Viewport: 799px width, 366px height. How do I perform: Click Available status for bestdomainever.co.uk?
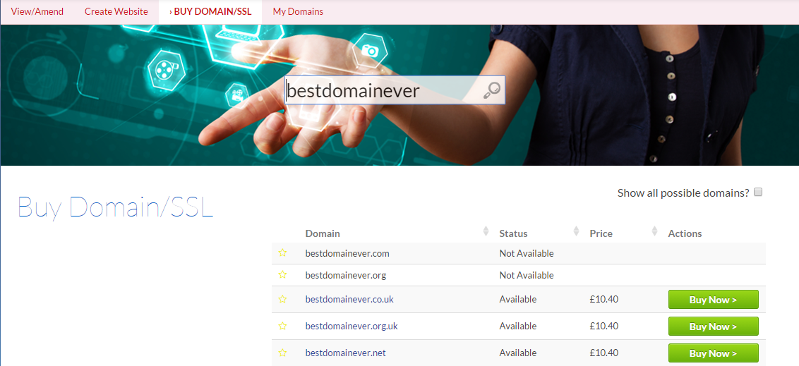click(x=517, y=299)
